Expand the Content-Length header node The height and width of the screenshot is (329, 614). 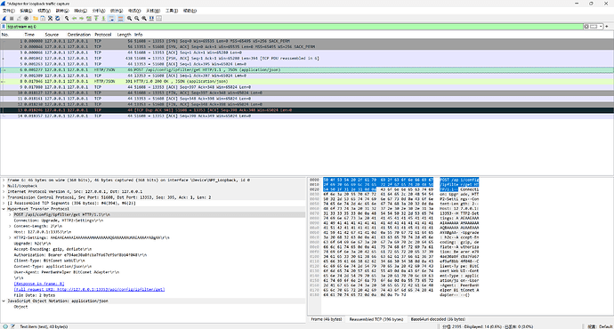point(10,226)
